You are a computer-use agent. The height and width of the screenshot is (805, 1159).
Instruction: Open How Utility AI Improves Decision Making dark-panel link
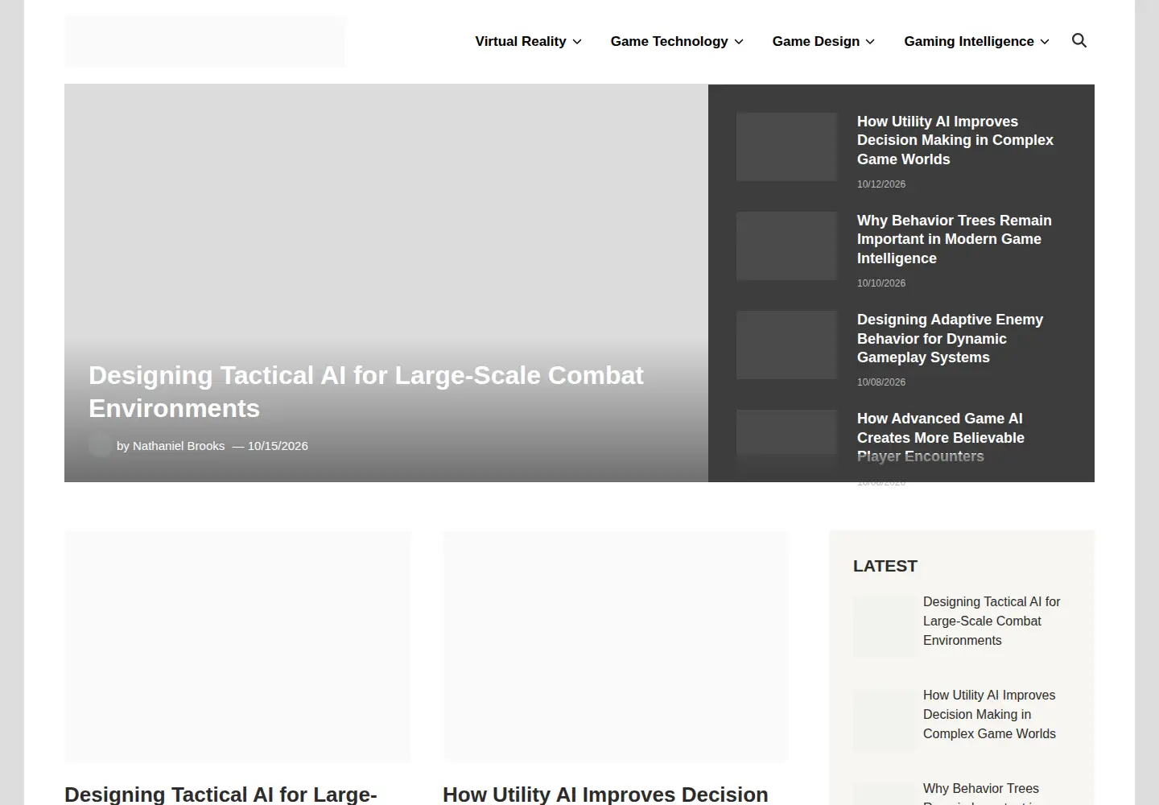[955, 140]
